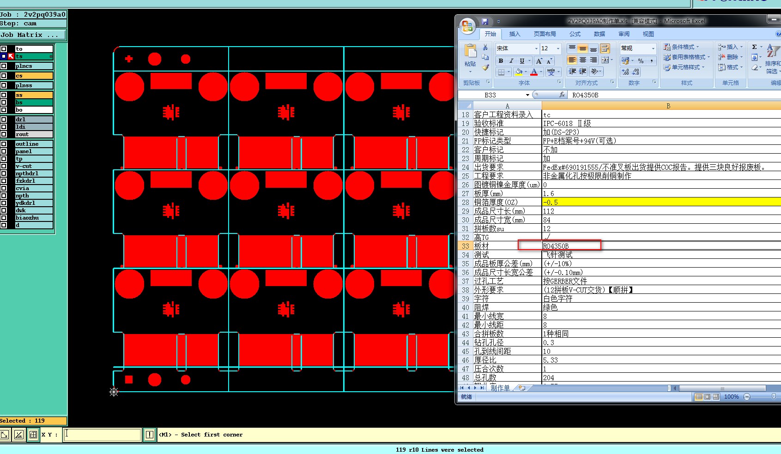Click the 格式 format cells button
The height and width of the screenshot is (454, 781).
point(731,67)
